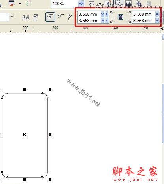The height and width of the screenshot is (184, 164).
Task: Click the top-left corner radius field
Action: click(89, 14)
